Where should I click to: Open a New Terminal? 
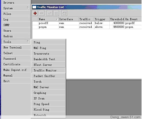(16, 47)
